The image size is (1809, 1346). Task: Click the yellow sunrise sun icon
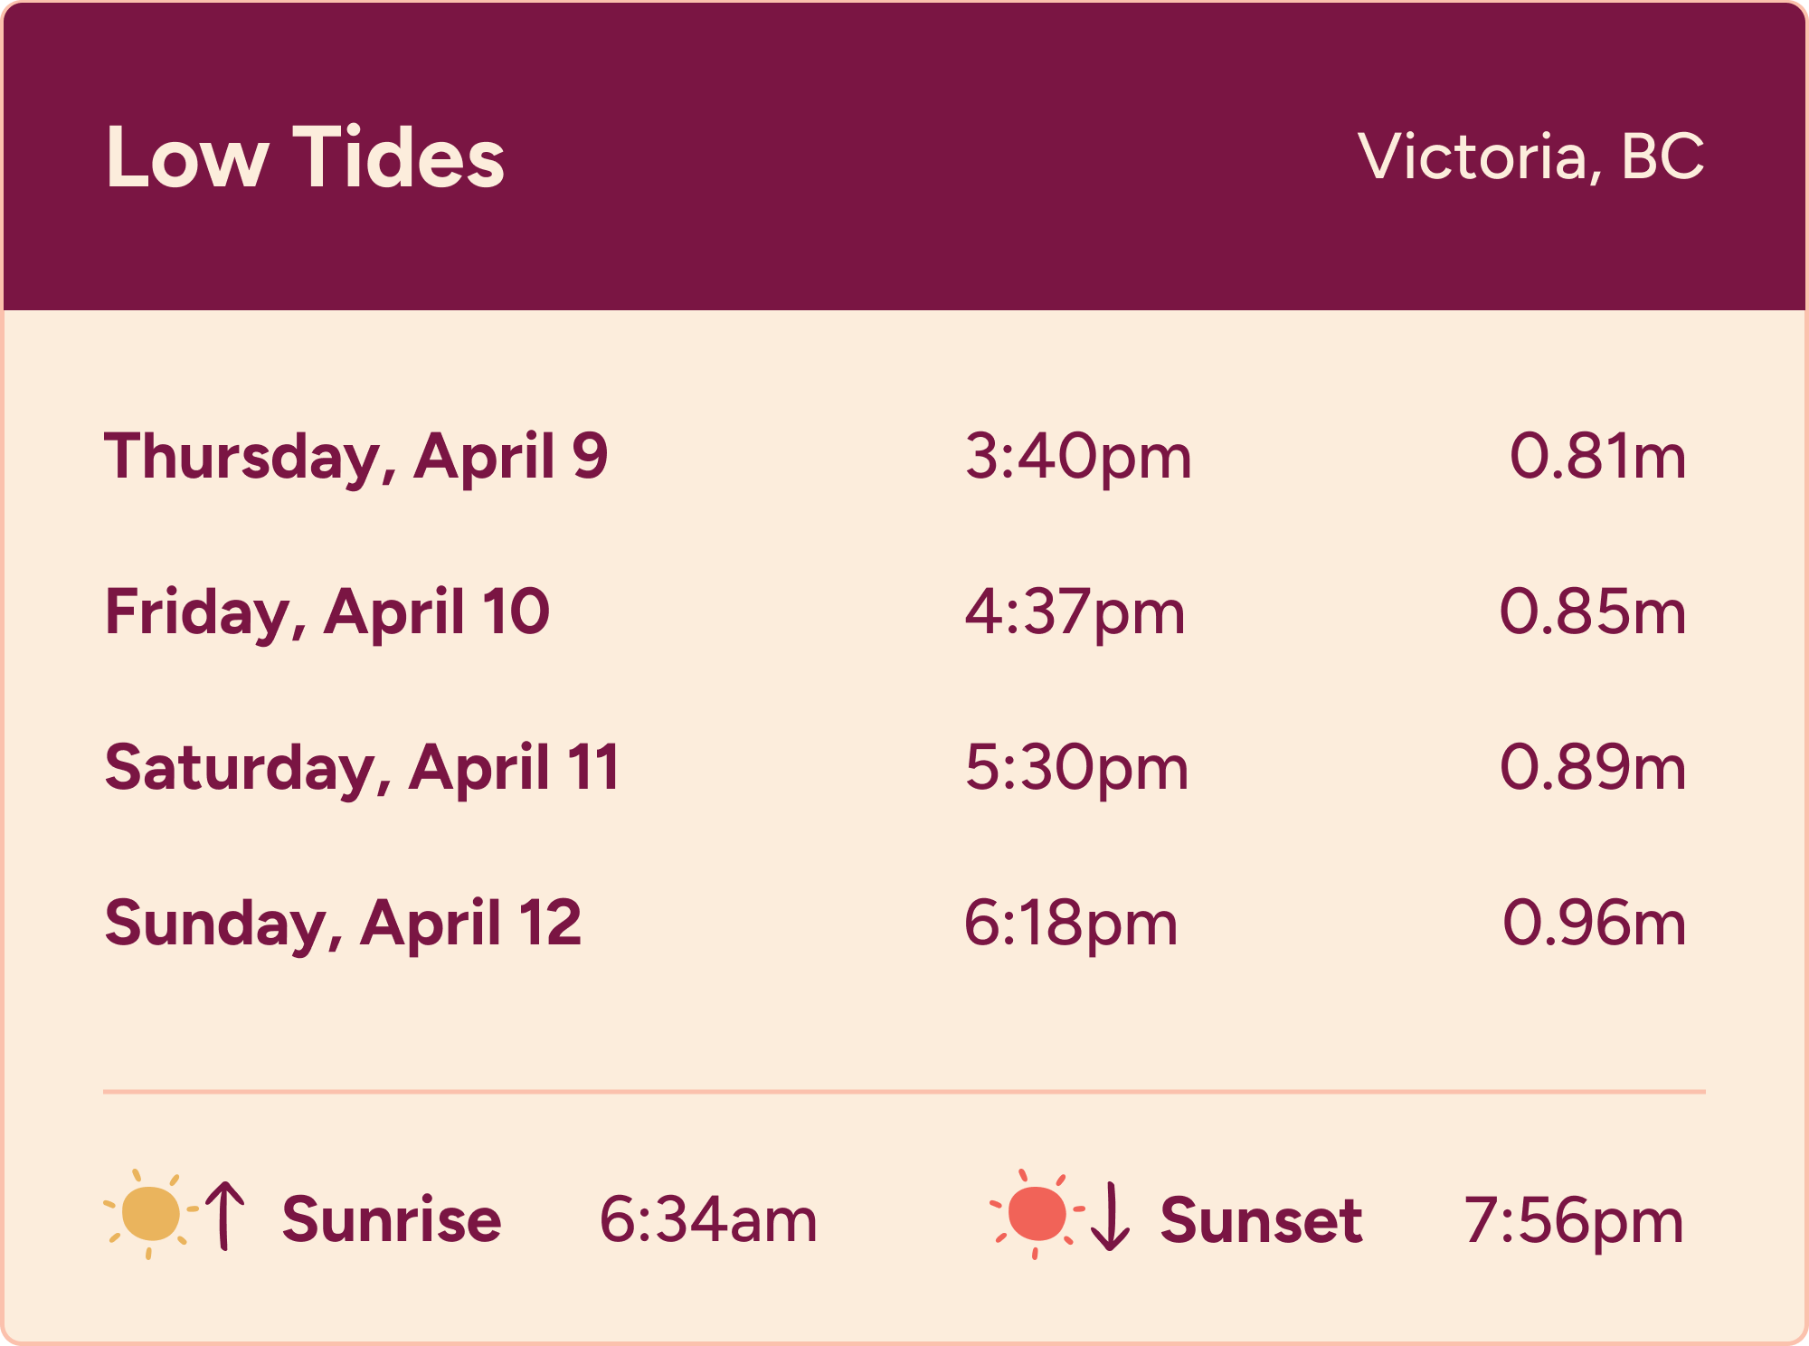[150, 1214]
